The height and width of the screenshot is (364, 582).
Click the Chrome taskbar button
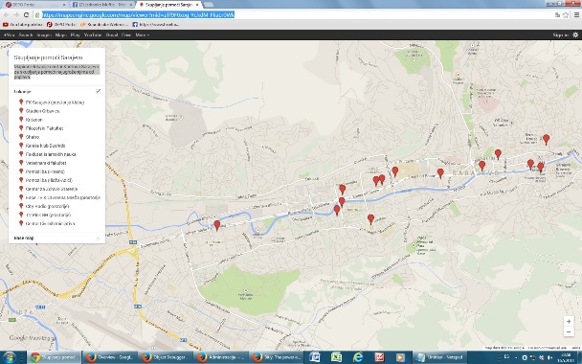(x=54, y=357)
